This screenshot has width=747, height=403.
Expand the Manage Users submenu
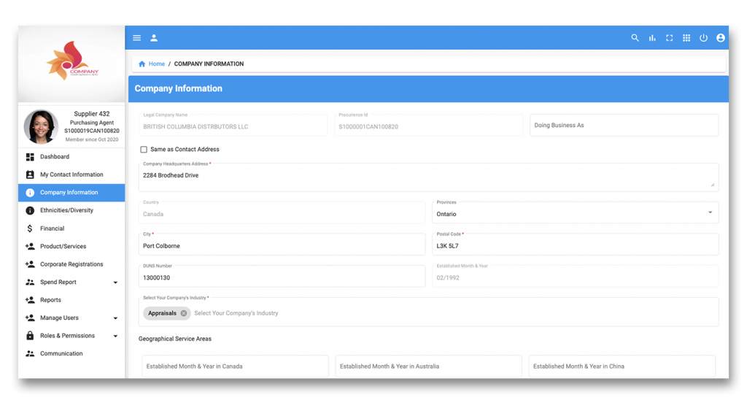click(x=115, y=318)
